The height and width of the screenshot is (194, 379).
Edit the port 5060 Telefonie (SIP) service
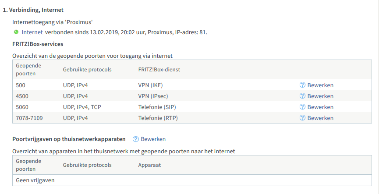(x=320, y=107)
